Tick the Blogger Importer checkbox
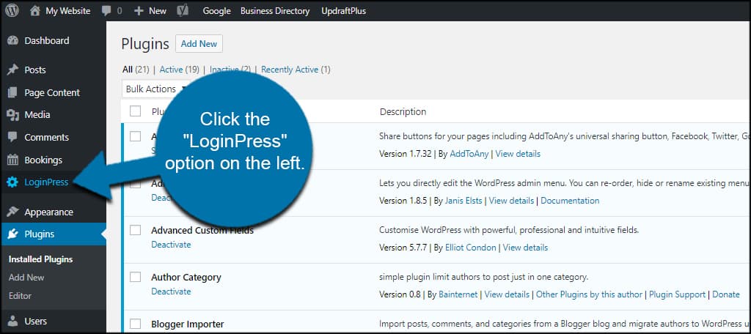 click(136, 324)
